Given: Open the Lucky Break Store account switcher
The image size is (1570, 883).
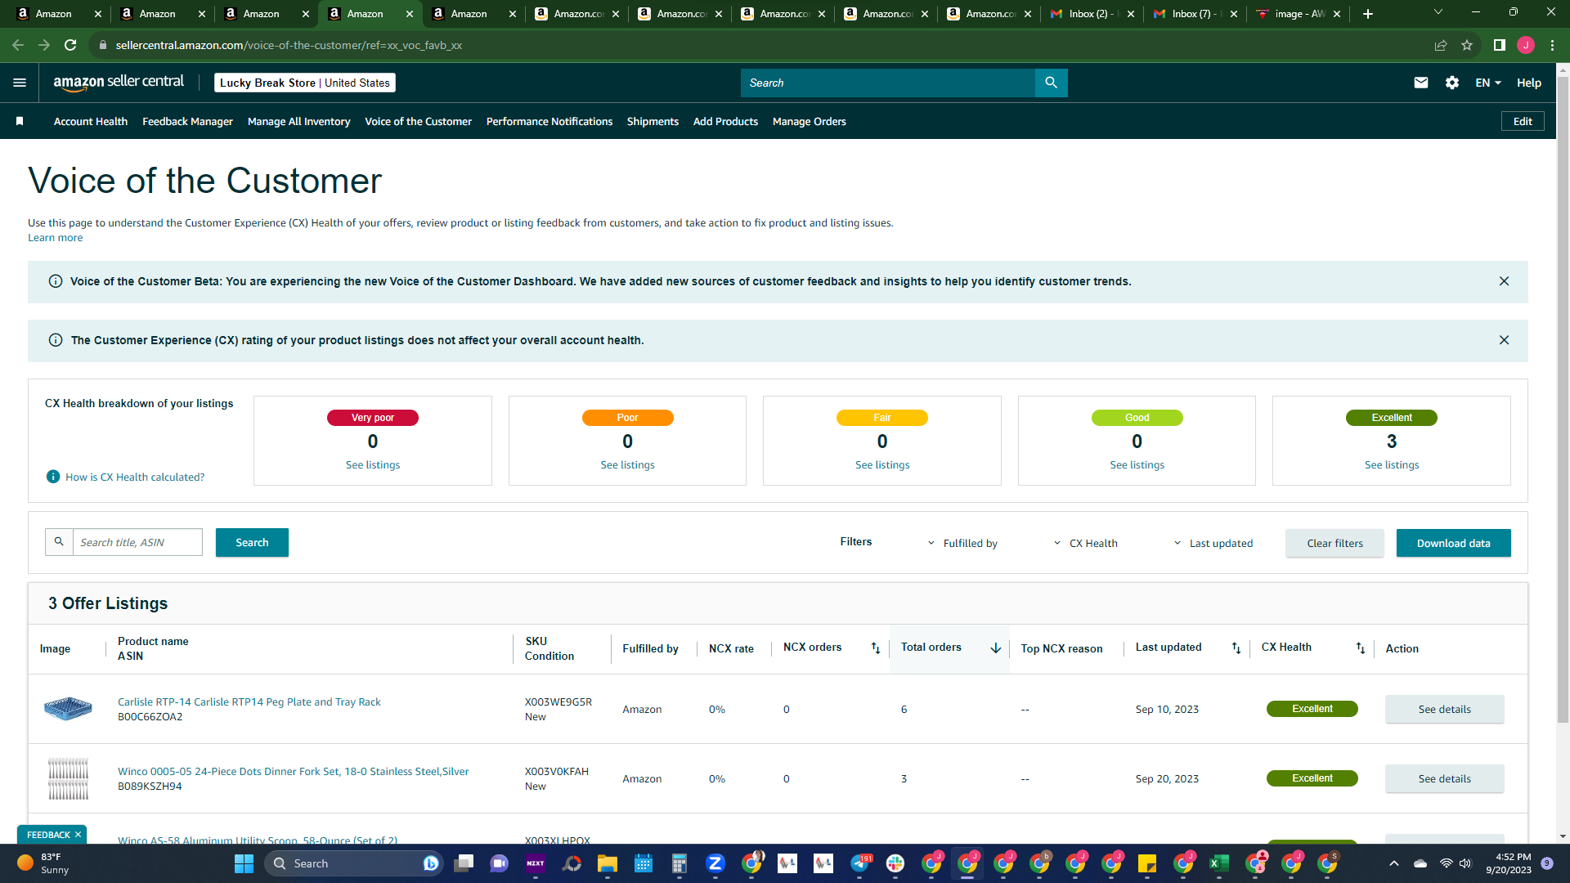Looking at the screenshot, I should pos(305,83).
